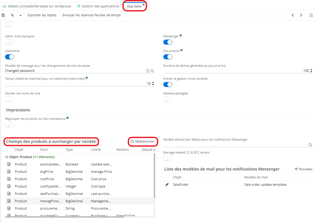Click Sélectionner for product fields
The image size is (316, 222).
coord(143,141)
